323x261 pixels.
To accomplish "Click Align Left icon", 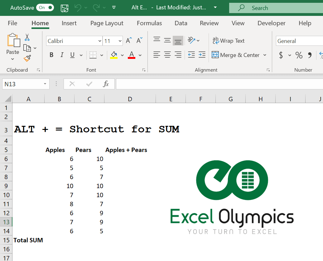I will coord(157,55).
